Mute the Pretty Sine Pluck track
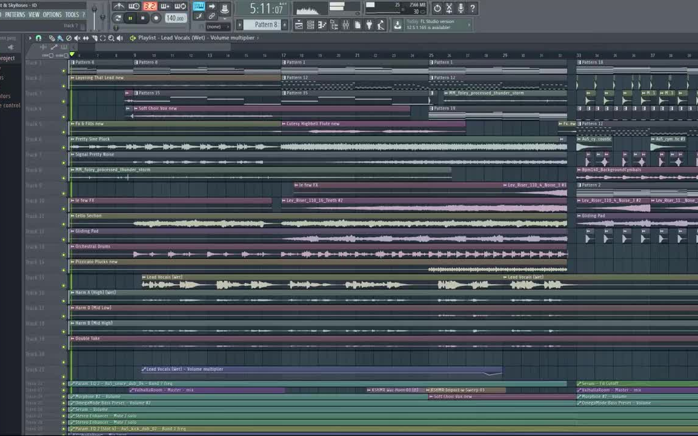The width and height of the screenshot is (698, 436). (x=64, y=147)
